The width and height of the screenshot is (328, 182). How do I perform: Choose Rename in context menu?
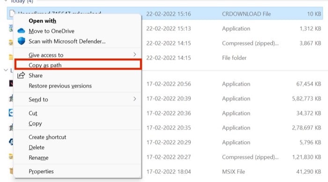[x=38, y=158]
